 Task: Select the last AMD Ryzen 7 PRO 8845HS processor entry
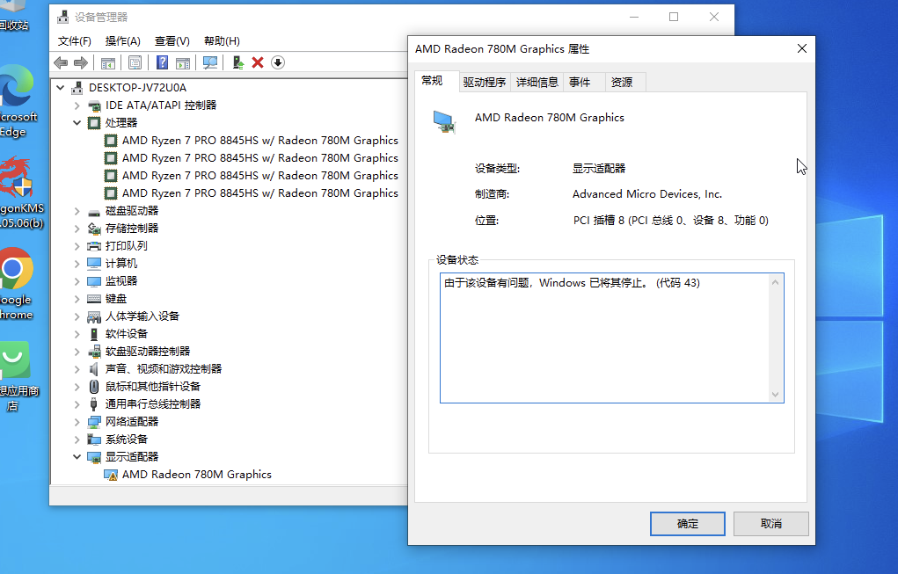tap(260, 193)
